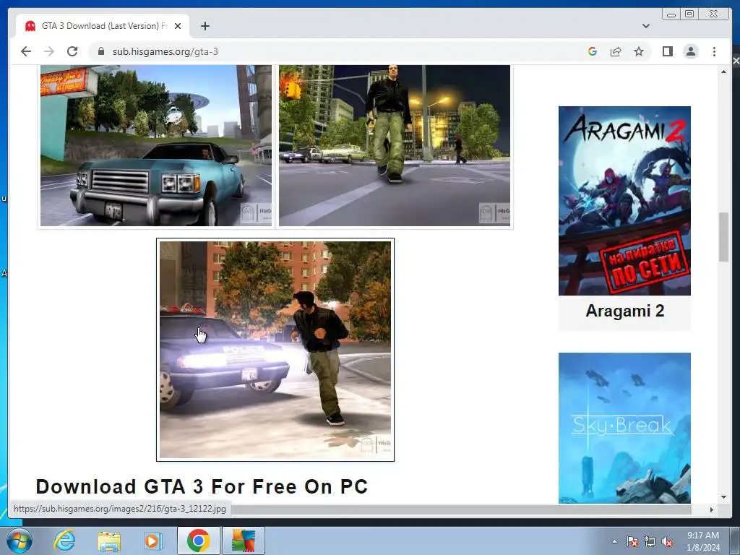
Task: Open the Sky Break game cover
Action: click(x=624, y=428)
